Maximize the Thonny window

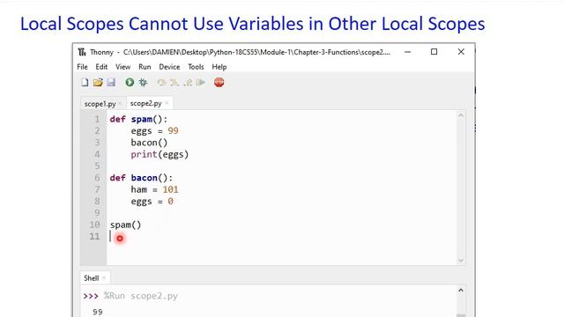[x=434, y=52]
